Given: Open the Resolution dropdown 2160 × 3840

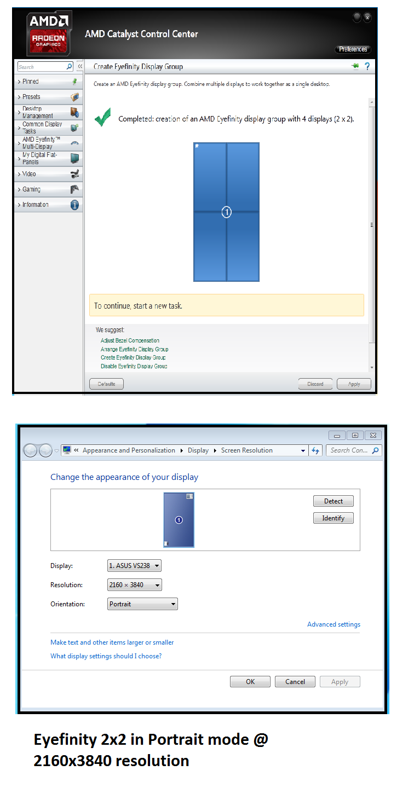Looking at the screenshot, I should pos(135,585).
